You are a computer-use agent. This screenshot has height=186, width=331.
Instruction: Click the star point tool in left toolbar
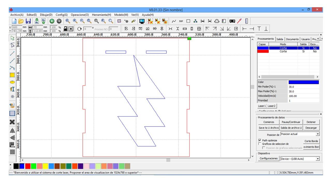pyautogui.click(x=12, y=96)
